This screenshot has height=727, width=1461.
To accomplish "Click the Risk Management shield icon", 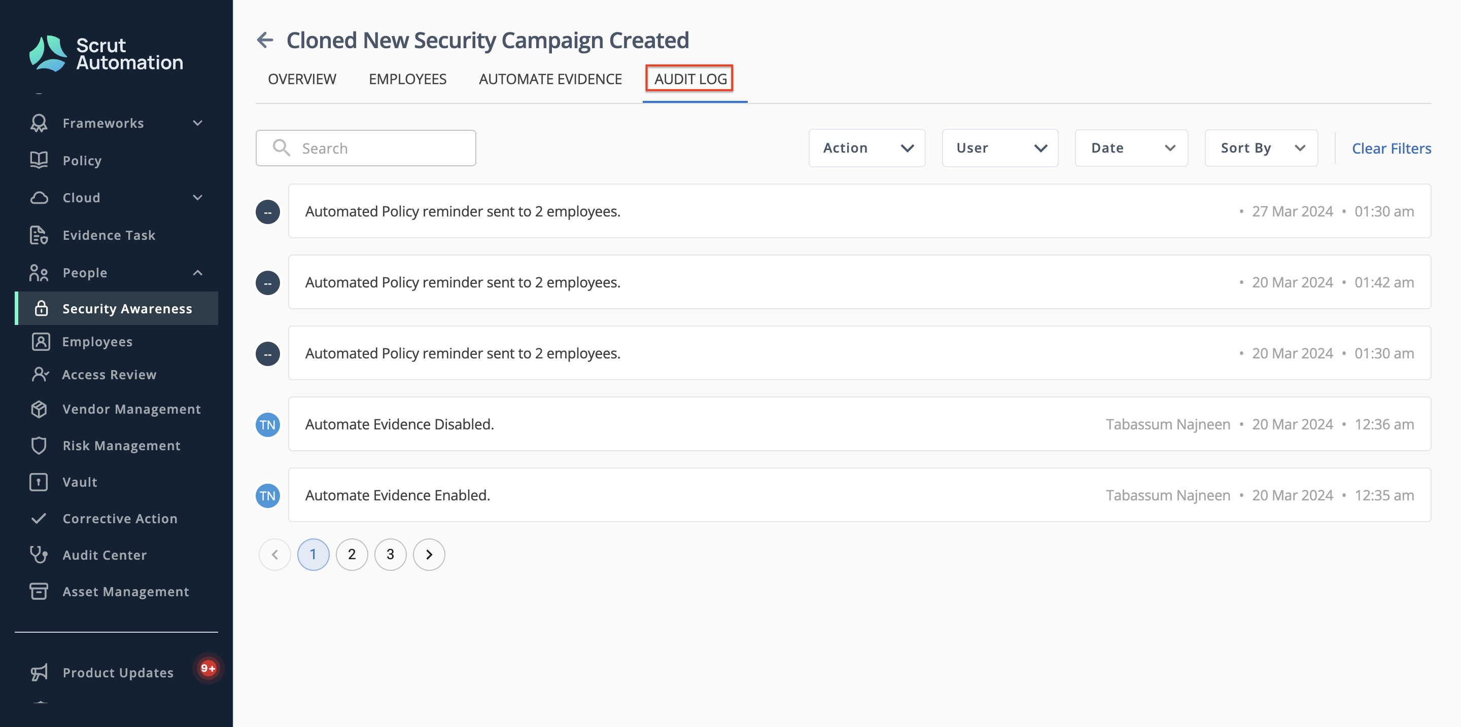I will (39, 446).
